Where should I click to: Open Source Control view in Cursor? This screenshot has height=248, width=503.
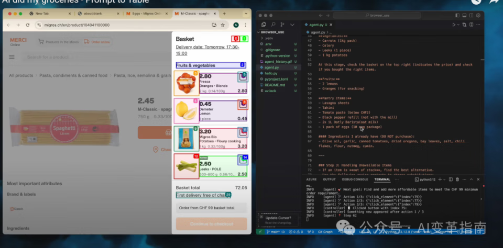(282, 25)
